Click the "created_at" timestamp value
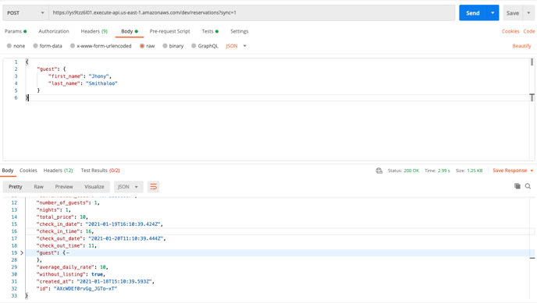Viewport: 537px width, 303px height. 114,281
